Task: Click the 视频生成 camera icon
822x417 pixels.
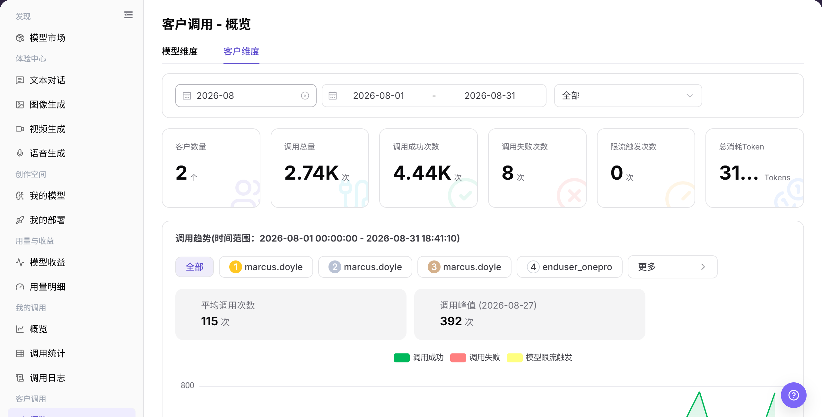Action: click(20, 129)
